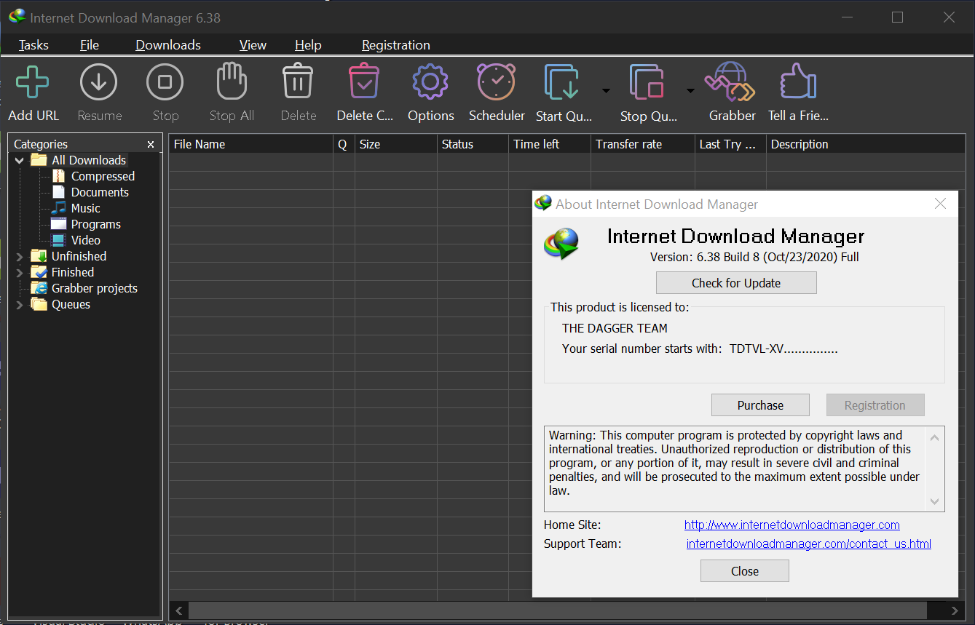Open the Registration menu
The height and width of the screenshot is (625, 975).
click(396, 45)
